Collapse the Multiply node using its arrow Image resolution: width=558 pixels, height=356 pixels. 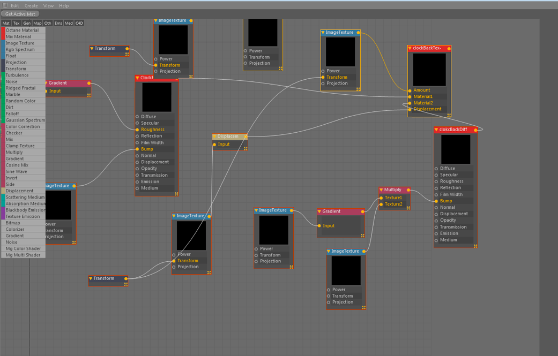pyautogui.click(x=381, y=190)
